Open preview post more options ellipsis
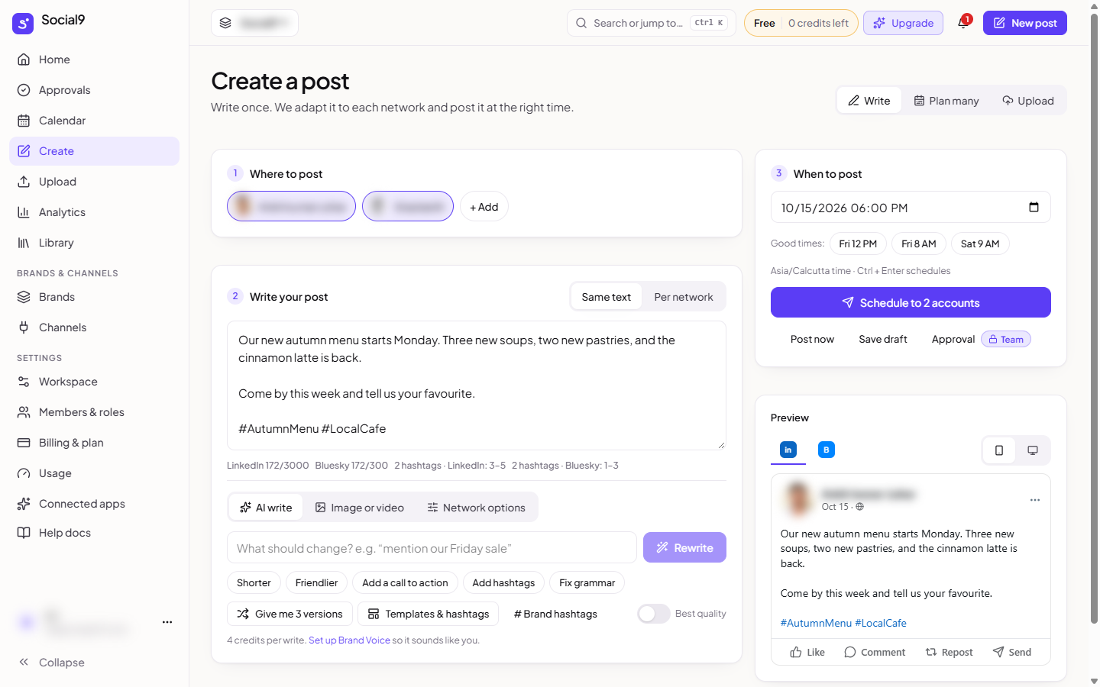This screenshot has height=687, width=1100. click(1035, 500)
